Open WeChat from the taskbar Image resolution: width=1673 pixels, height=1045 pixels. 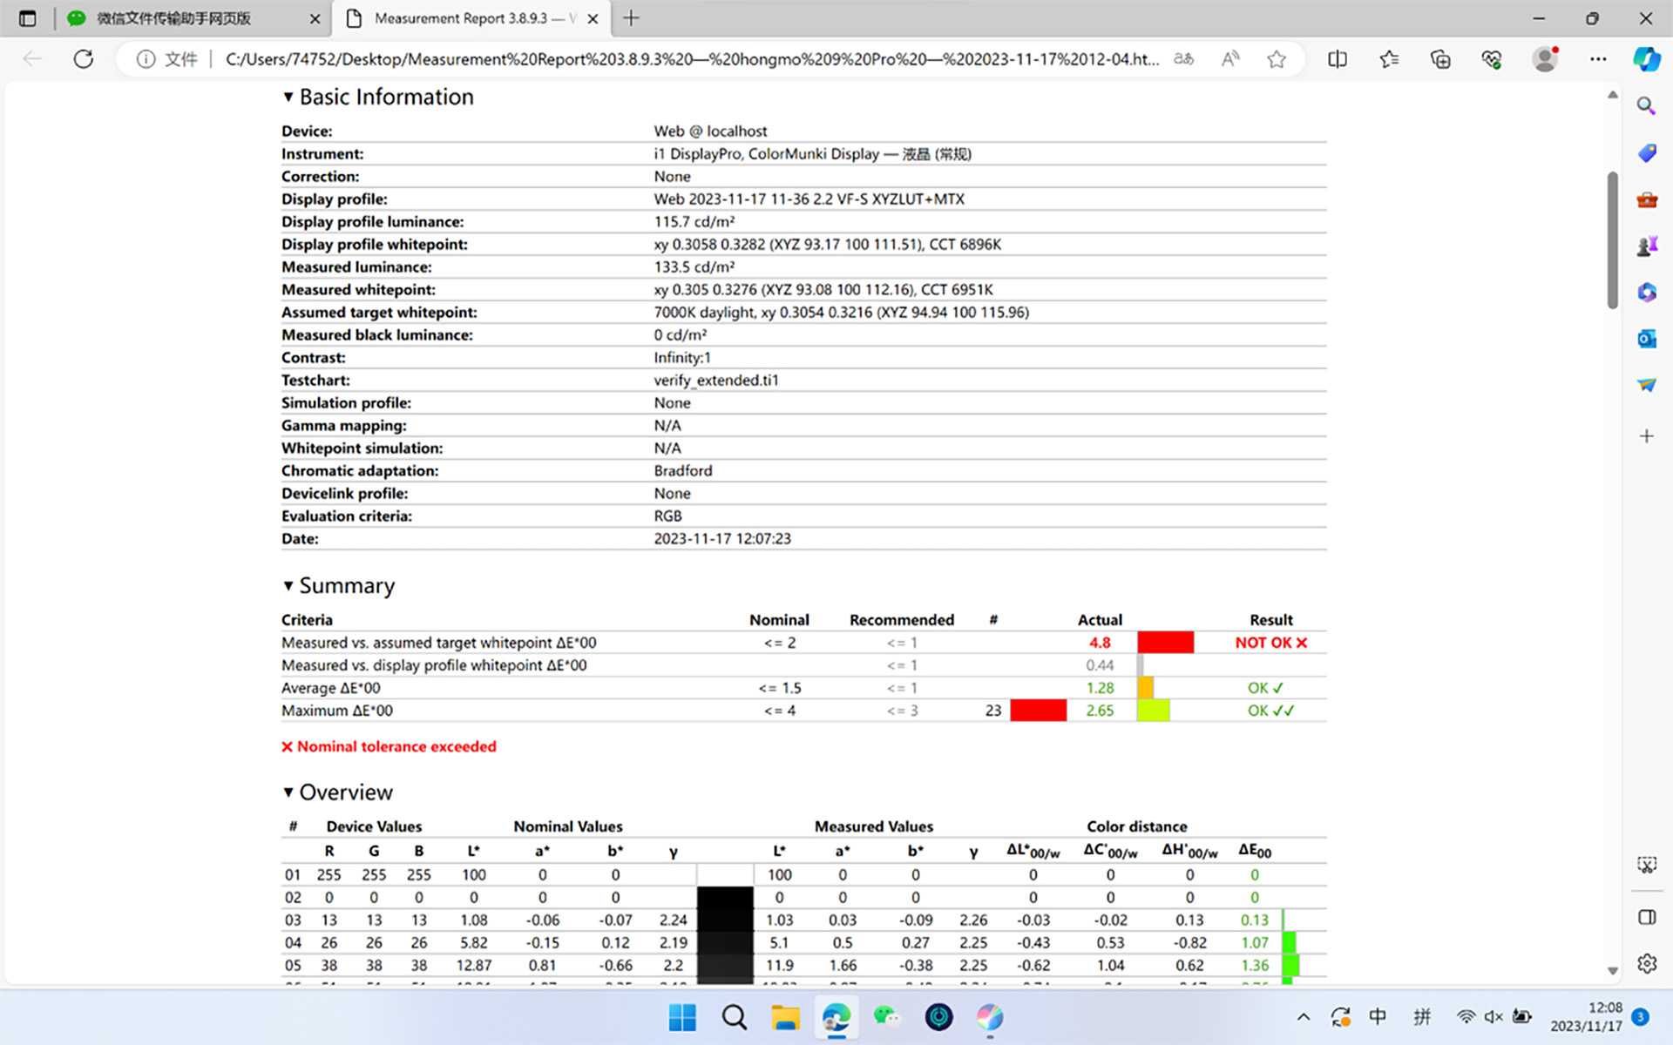pyautogui.click(x=887, y=1016)
